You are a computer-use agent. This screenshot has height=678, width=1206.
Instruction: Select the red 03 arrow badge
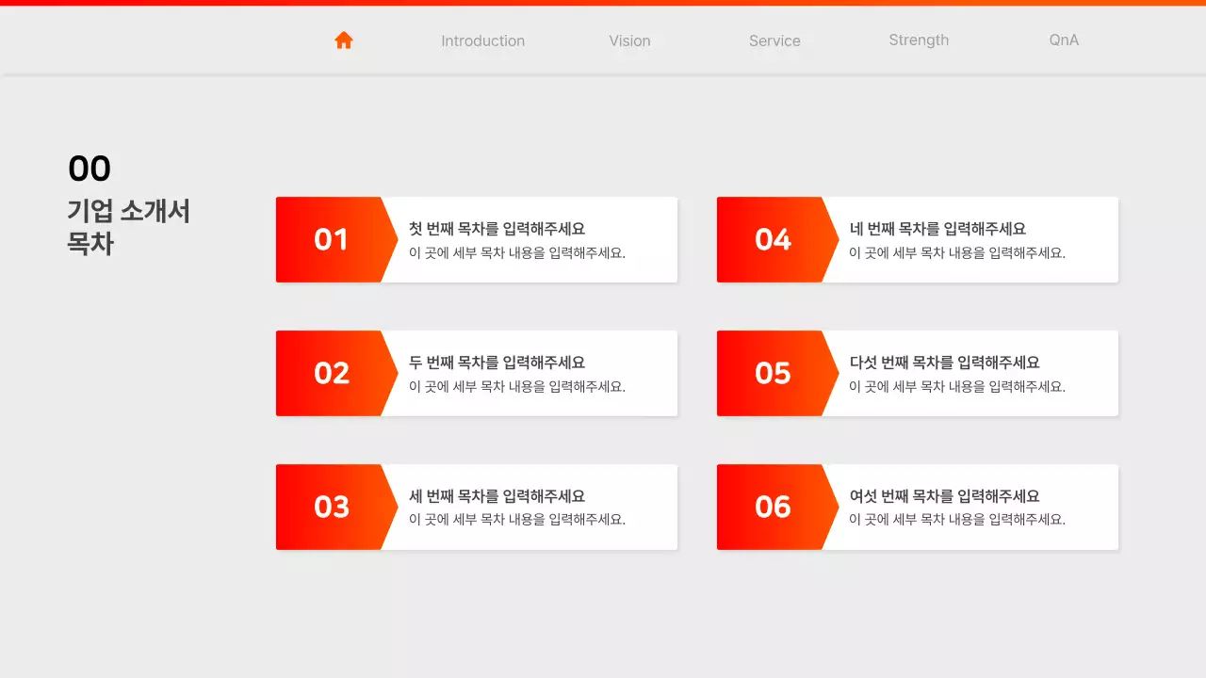click(x=332, y=507)
